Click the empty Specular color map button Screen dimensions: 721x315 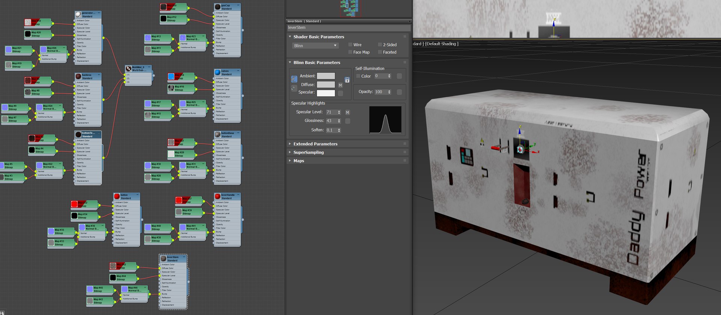click(x=340, y=93)
